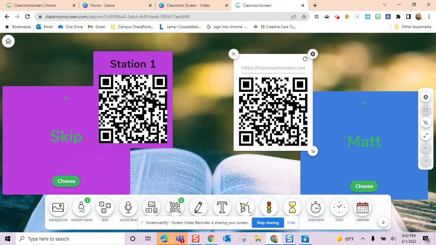Toggle the crossed-out pointer icon in side panel
This screenshot has width=436, height=245.
point(426,122)
